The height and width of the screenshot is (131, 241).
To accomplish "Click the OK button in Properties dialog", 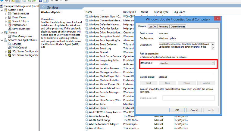I will (177, 110).
